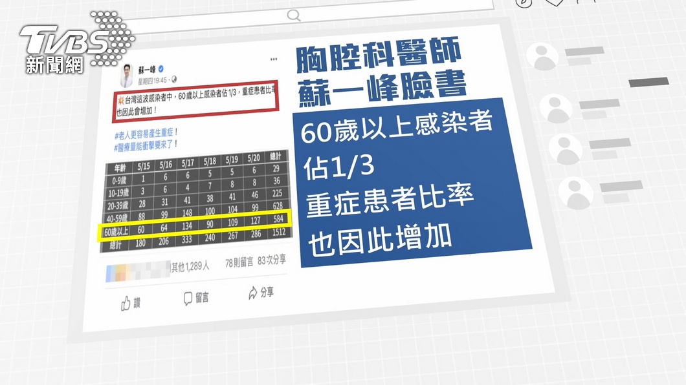Click the 36 total for 10-19歲
This screenshot has height=385, width=686.
click(276, 181)
